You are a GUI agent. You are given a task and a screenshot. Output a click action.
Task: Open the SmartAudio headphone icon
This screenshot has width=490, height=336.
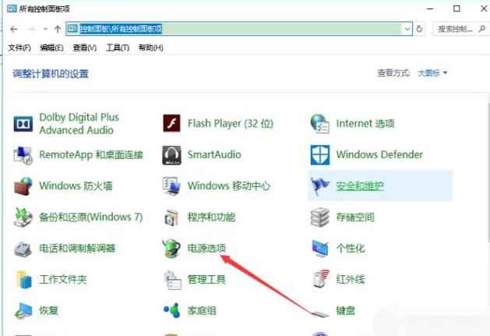click(x=171, y=154)
